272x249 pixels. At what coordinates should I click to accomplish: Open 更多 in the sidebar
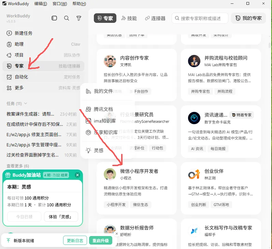pos(43,88)
